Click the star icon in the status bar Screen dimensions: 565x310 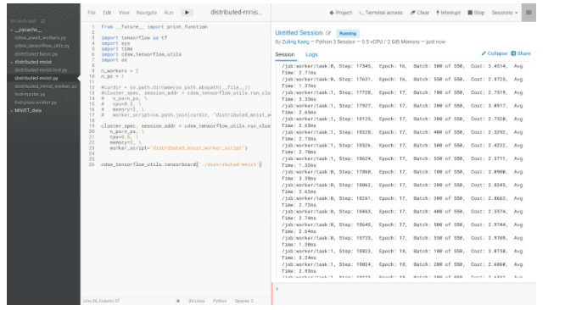[x=177, y=301]
